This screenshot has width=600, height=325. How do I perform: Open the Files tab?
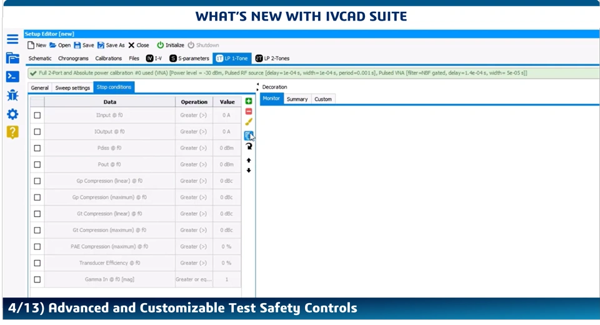134,59
